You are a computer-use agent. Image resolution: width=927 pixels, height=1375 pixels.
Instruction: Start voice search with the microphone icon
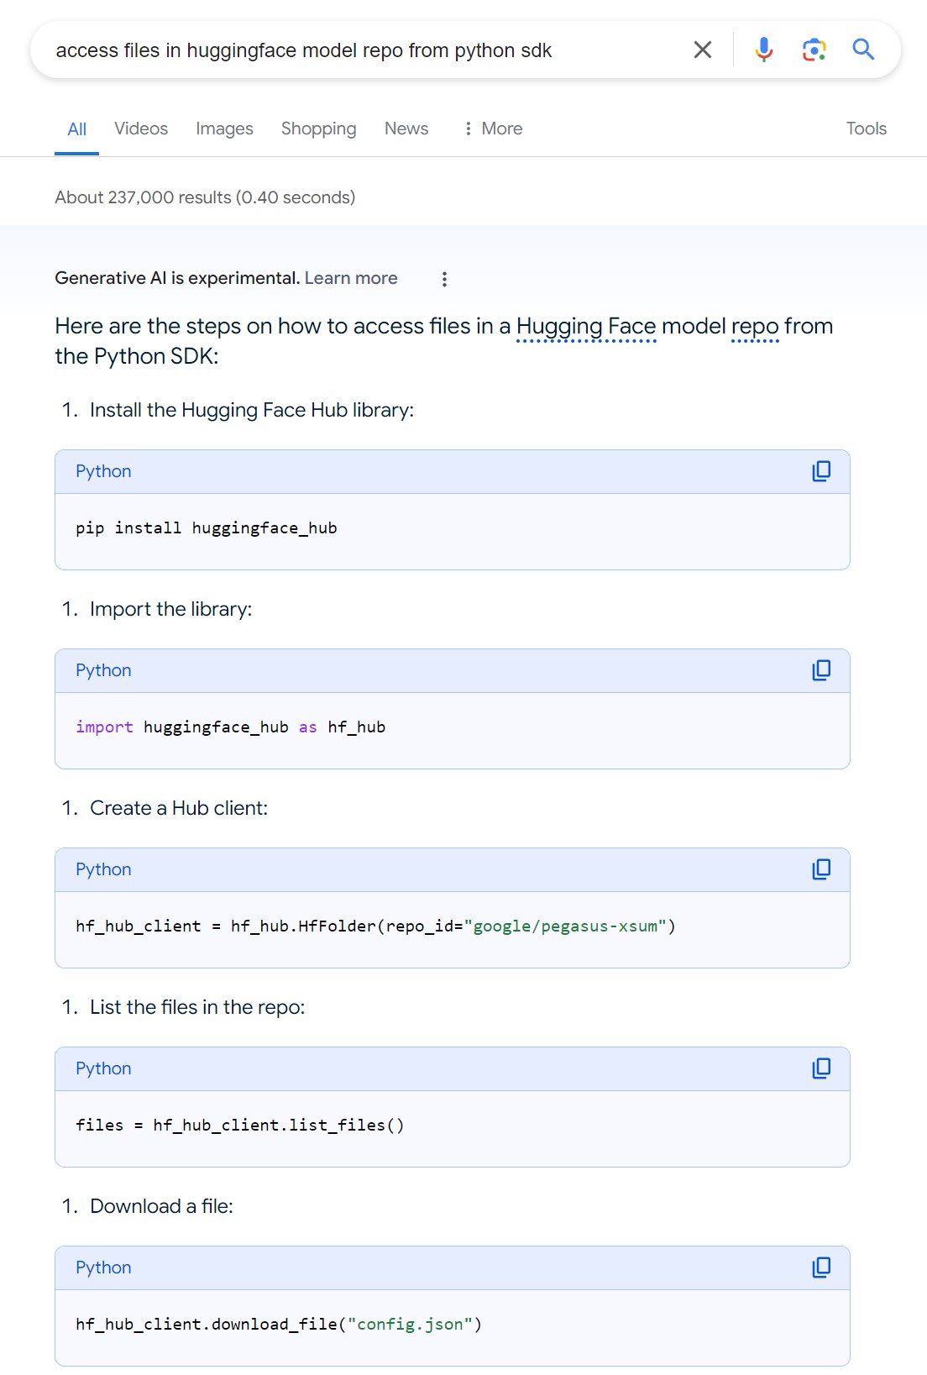coord(763,50)
